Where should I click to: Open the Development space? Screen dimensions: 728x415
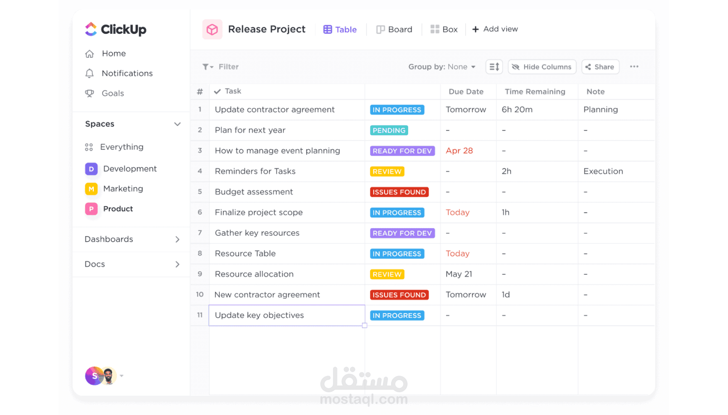121,169
